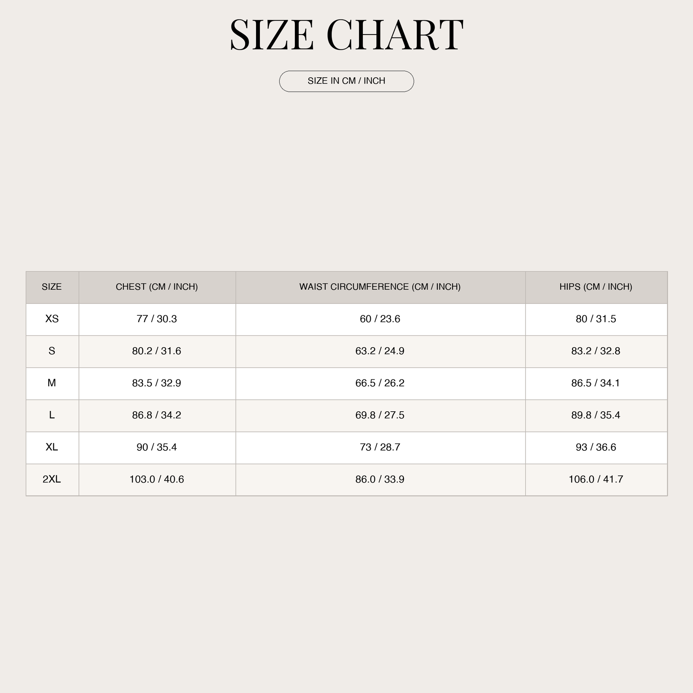Select the HIPS (CM / INCH) column header
This screenshot has height=693, width=693.
click(596, 287)
